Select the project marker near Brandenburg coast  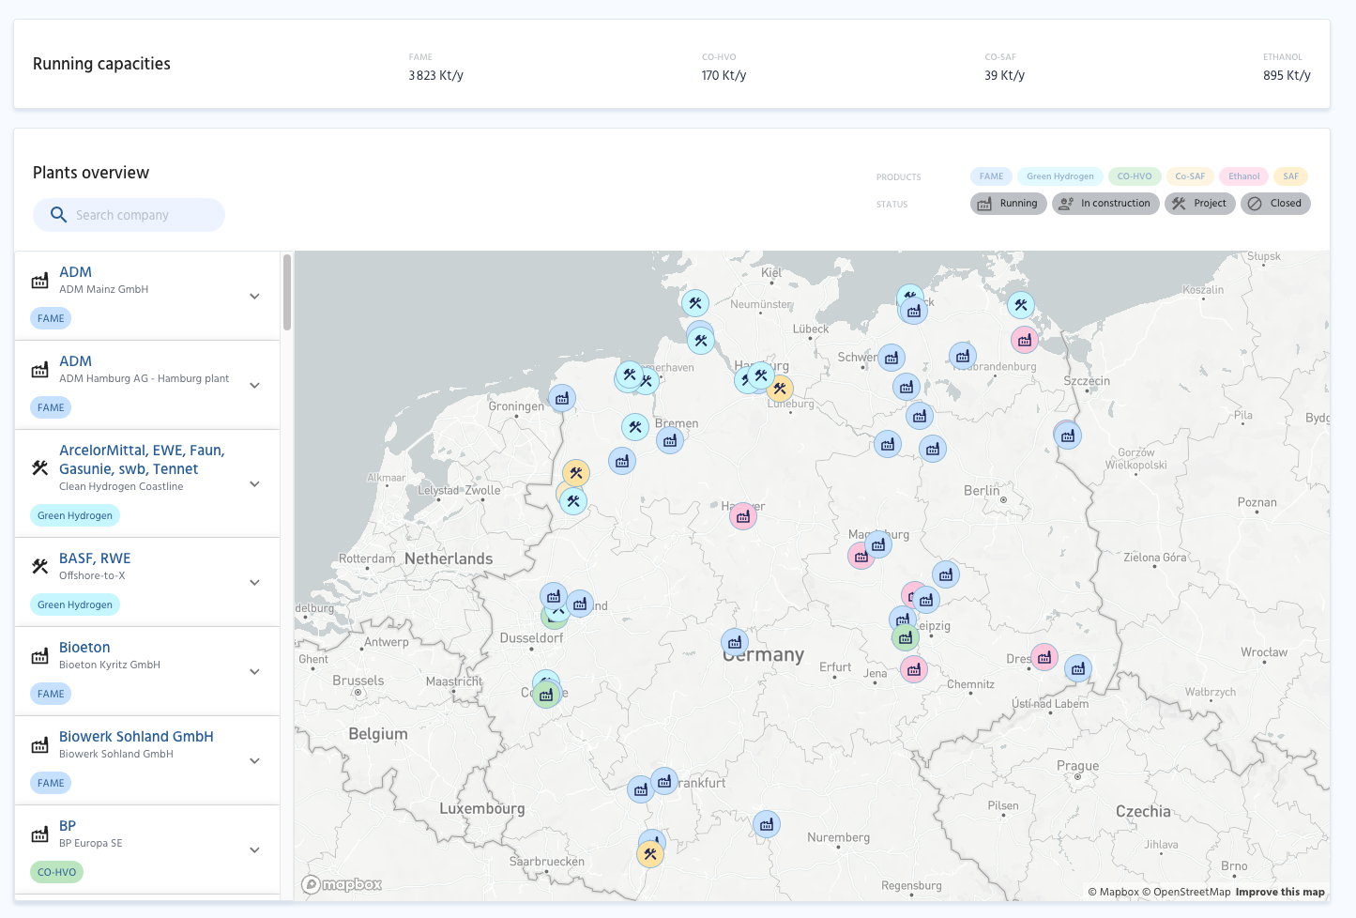coord(1021,305)
